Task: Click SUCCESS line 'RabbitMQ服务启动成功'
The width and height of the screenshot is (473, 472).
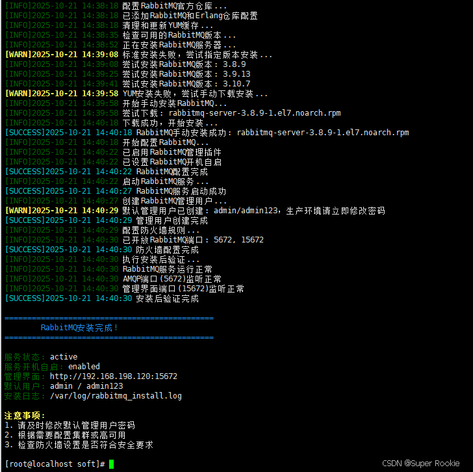Action: point(116,191)
